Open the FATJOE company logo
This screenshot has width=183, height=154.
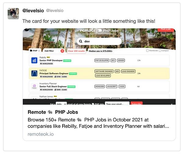point(34,73)
